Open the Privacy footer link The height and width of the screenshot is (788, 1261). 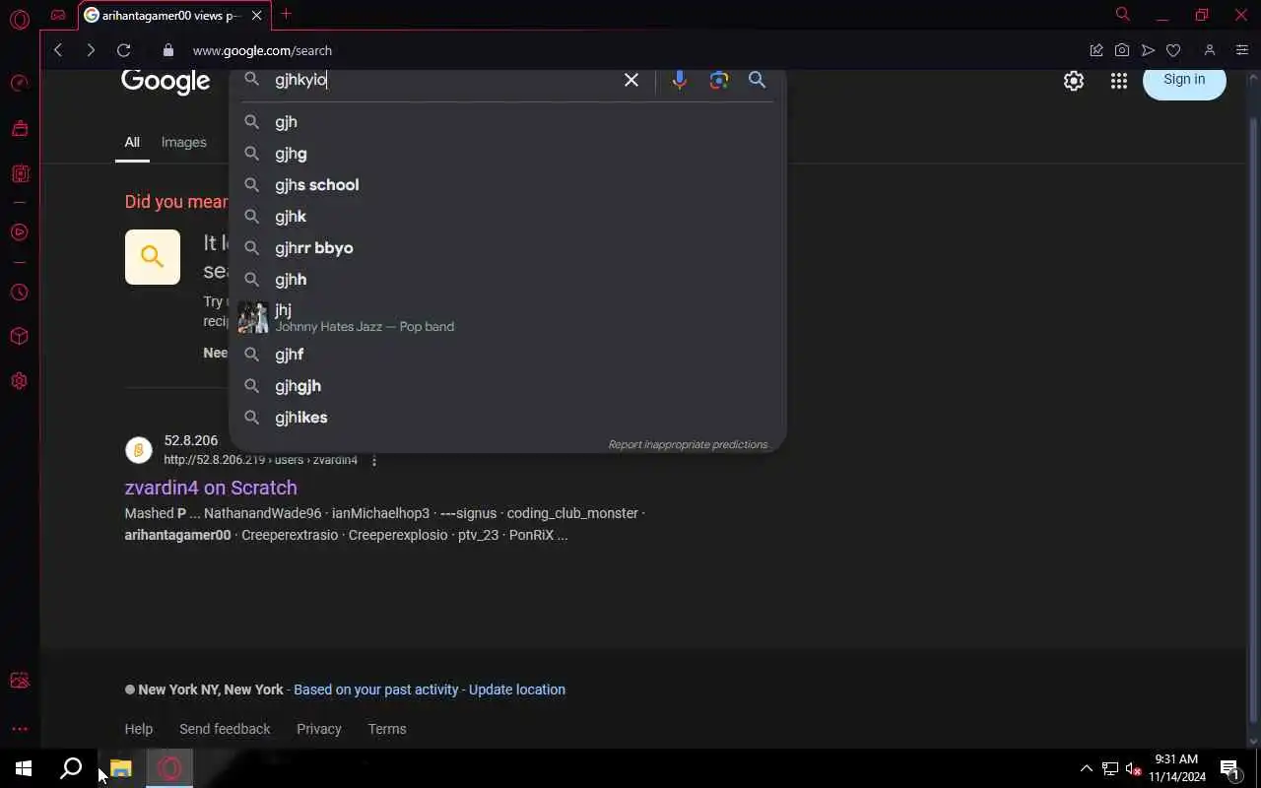coord(319,729)
